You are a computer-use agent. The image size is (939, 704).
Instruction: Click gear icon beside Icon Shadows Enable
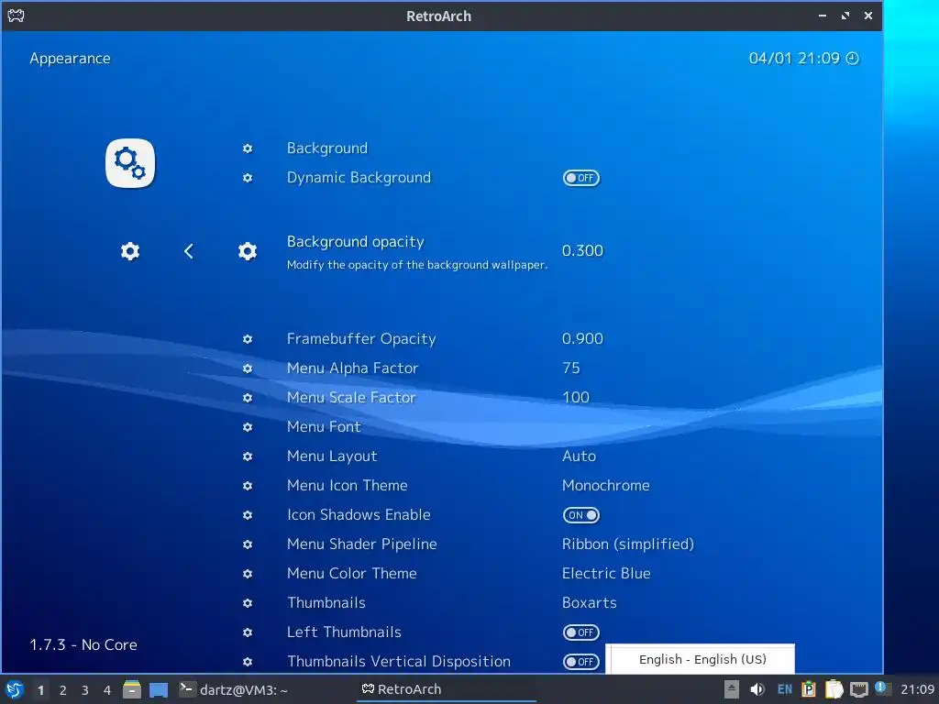248,515
